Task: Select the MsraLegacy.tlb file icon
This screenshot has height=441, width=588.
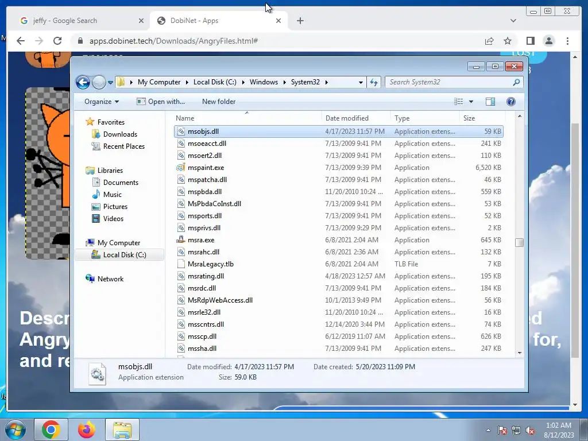Action: (x=181, y=264)
